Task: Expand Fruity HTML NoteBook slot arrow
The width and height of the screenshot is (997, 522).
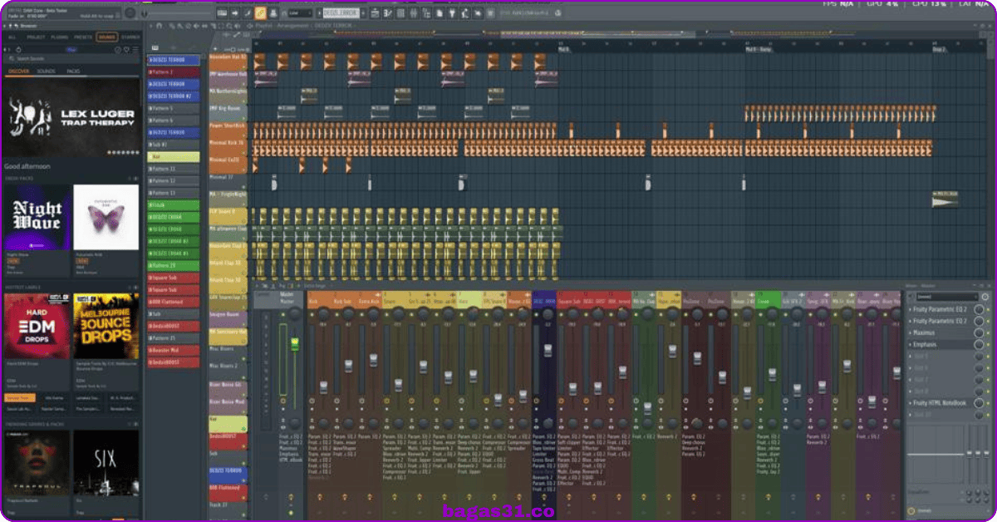Action: coord(911,403)
